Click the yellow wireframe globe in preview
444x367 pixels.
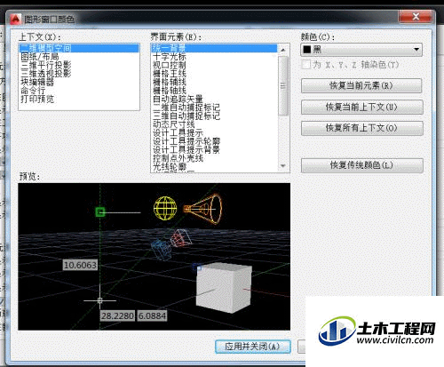[x=165, y=208]
